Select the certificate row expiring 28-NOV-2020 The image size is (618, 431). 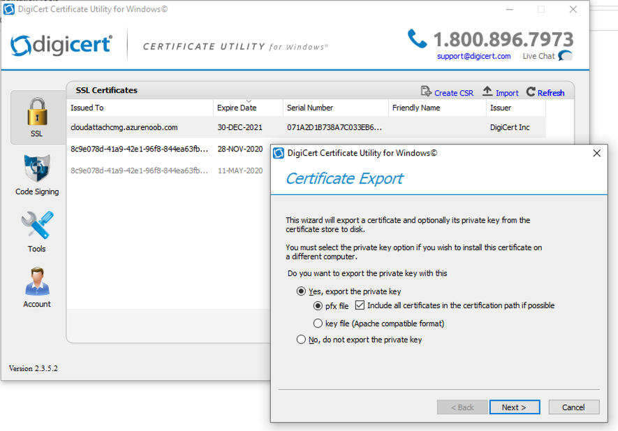169,149
